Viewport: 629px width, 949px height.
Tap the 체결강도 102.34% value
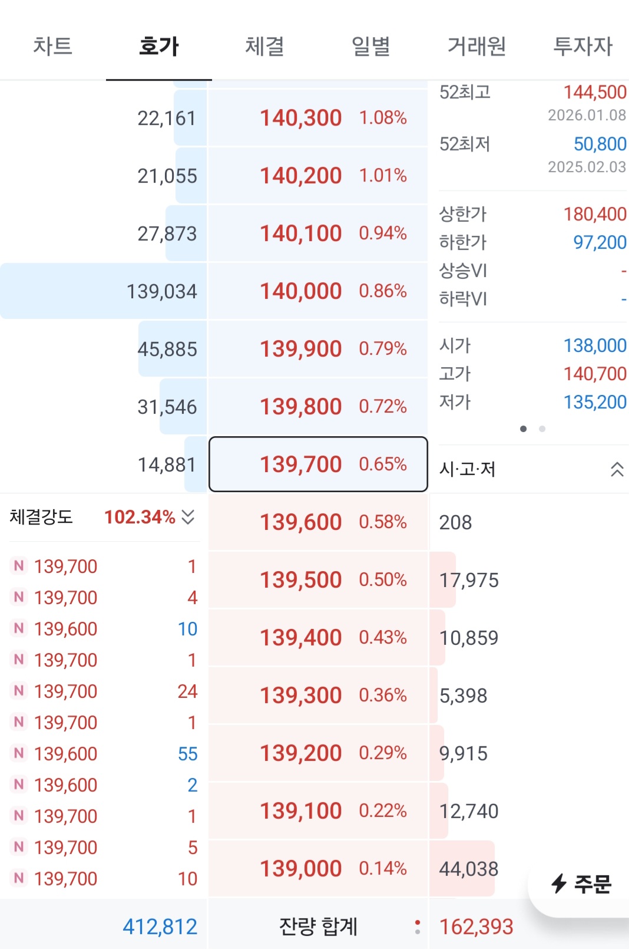[140, 518]
